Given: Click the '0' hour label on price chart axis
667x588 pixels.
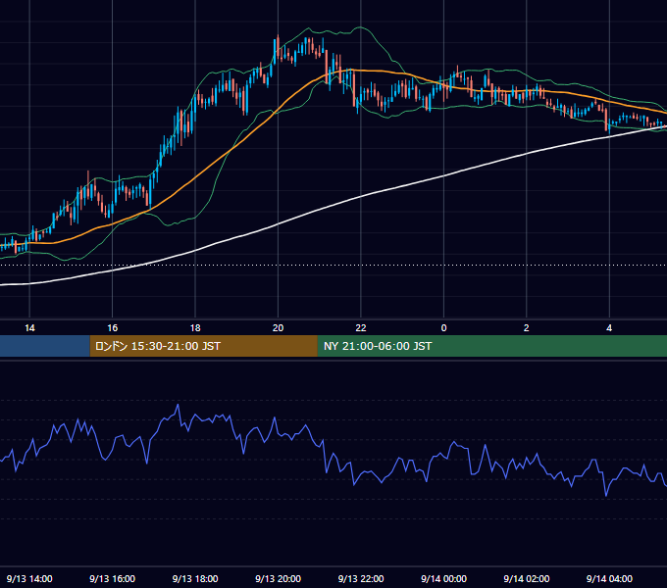Looking at the screenshot, I should point(443,328).
